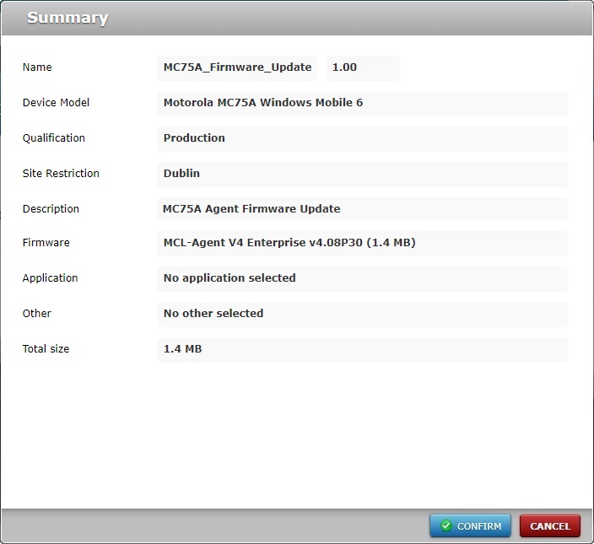Click the Description label

tap(51, 209)
